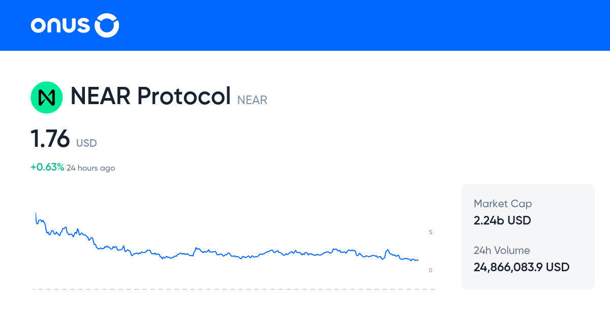The image size is (610, 320).
Task: Click the Market Cap info card
Action: [x=528, y=212]
